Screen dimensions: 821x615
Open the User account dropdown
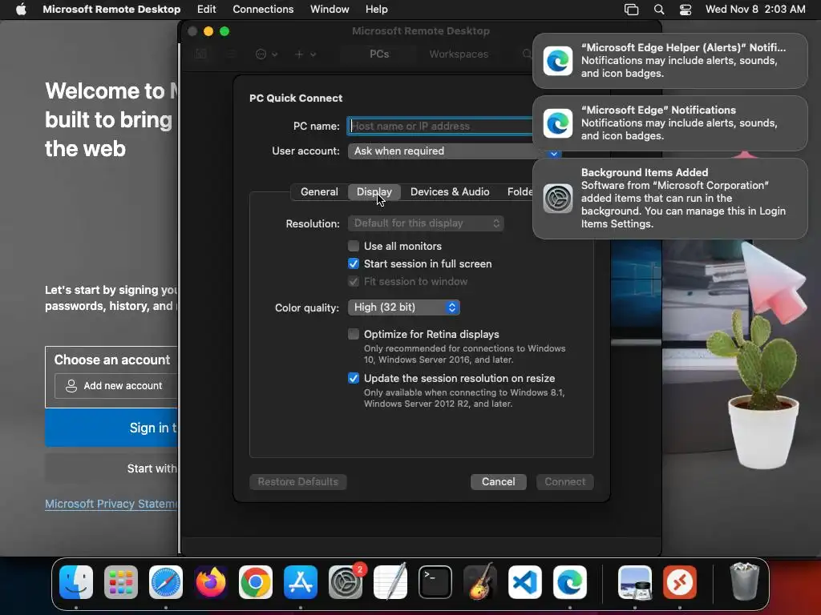[x=454, y=151]
